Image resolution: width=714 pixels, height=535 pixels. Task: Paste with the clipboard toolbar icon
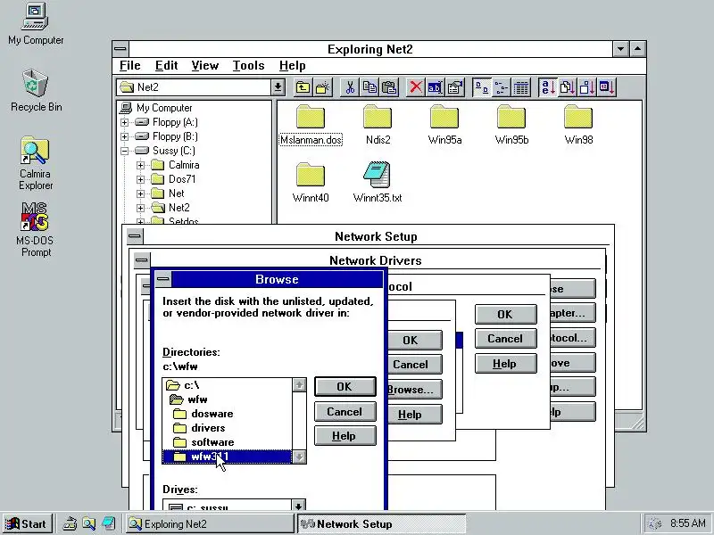click(389, 86)
